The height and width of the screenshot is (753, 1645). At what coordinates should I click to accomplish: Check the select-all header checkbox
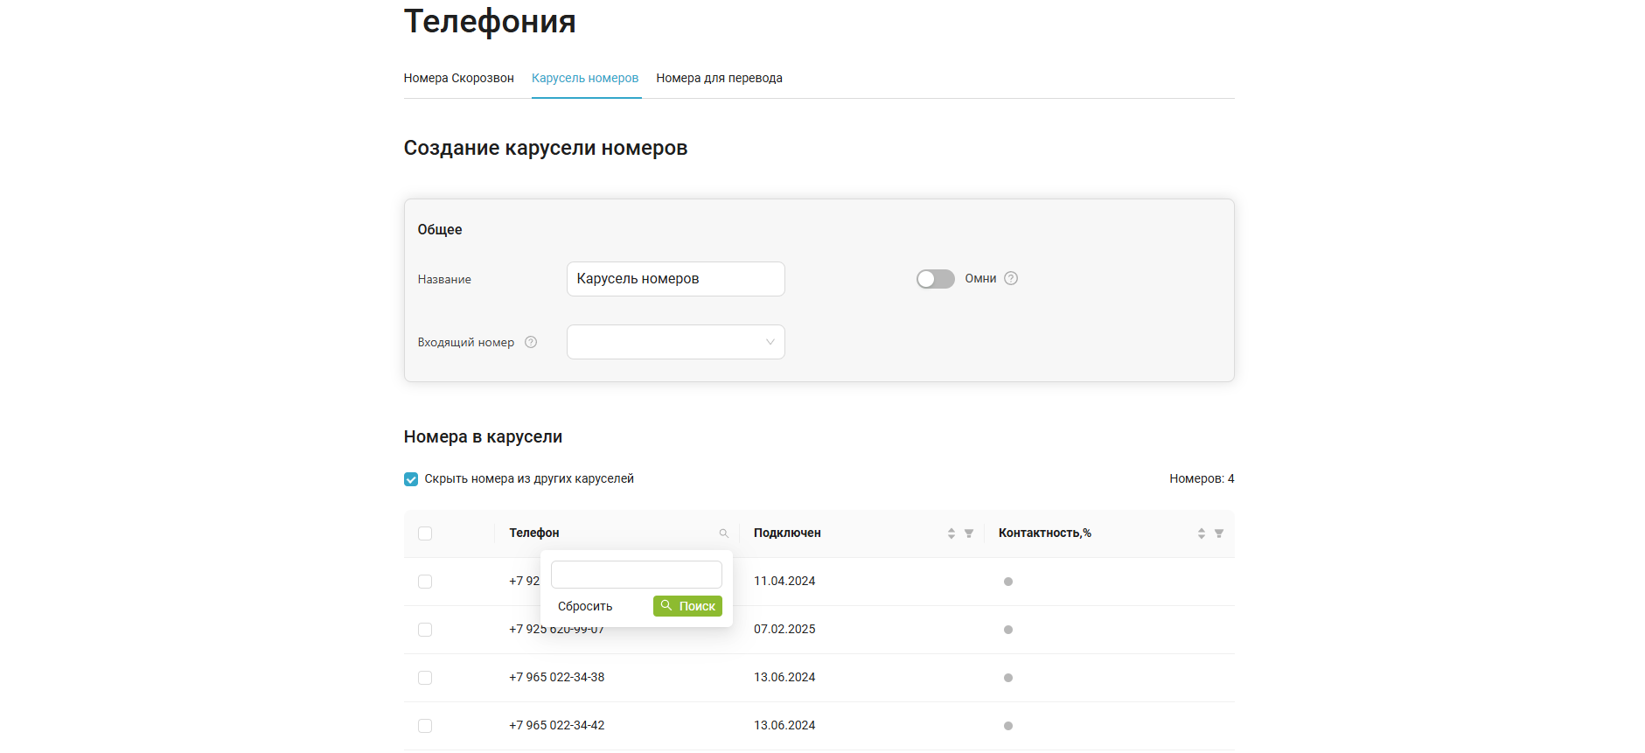click(x=425, y=533)
